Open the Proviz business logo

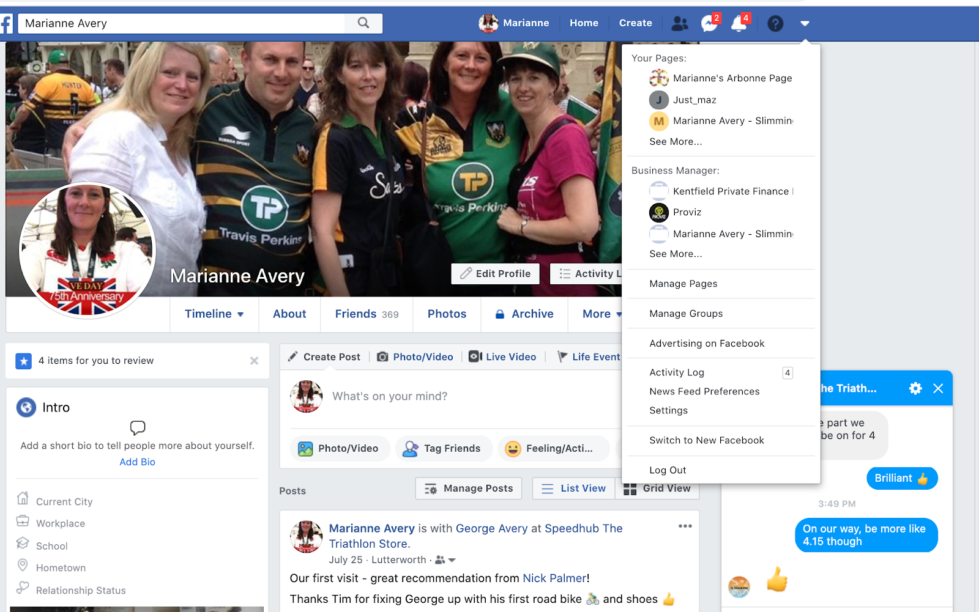pos(659,212)
